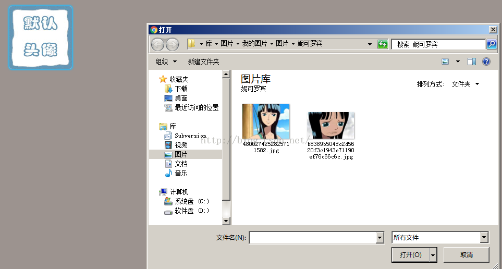
Task: Select the 视频 library
Action: click(181, 145)
